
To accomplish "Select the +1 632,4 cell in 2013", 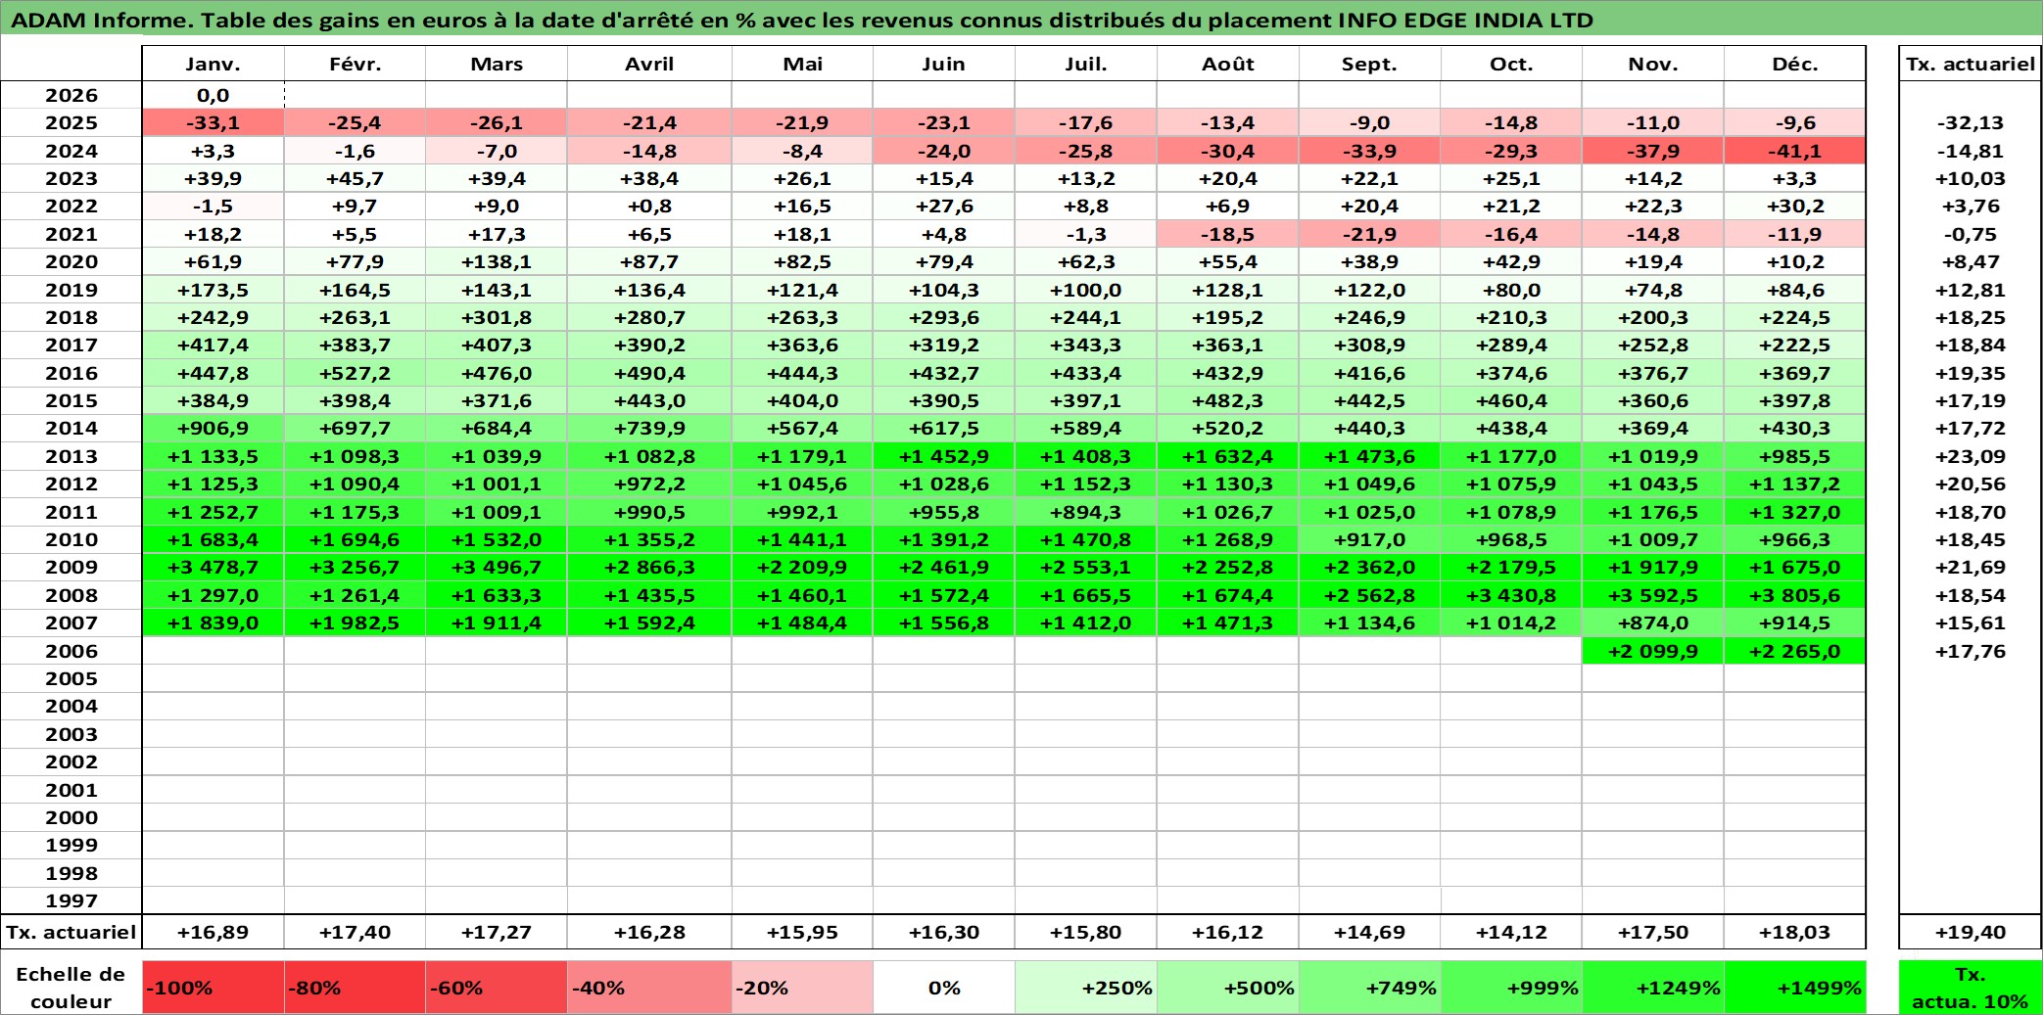I will (x=1228, y=456).
